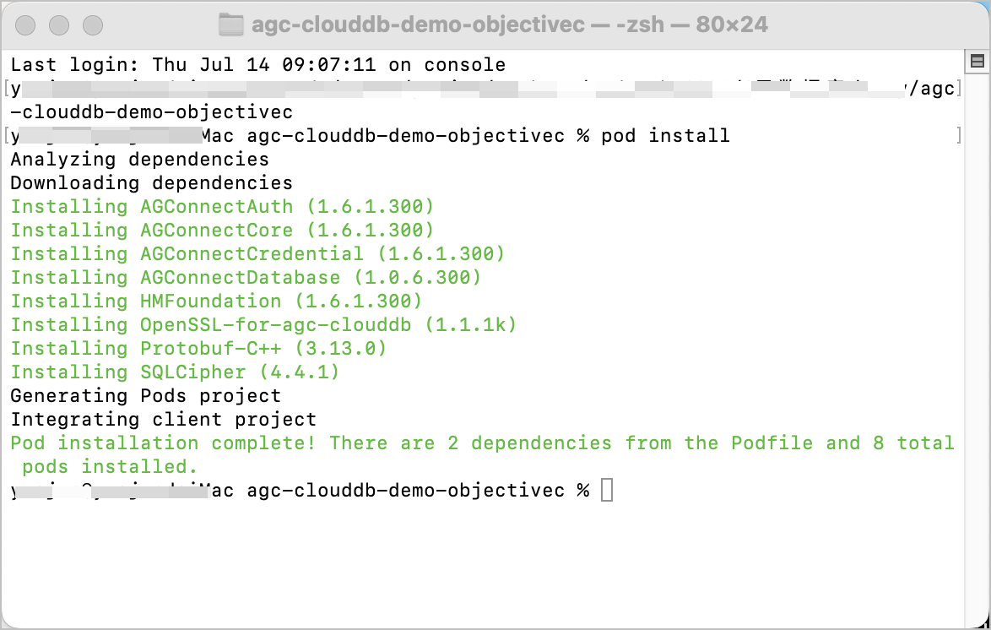This screenshot has height=630, width=991.
Task: Click the 'Integrating client project' line
Action: tap(163, 420)
